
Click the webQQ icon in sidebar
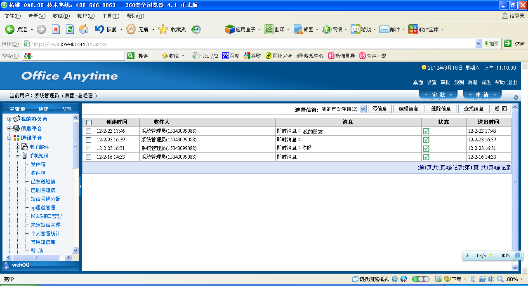pyautogui.click(x=7, y=265)
